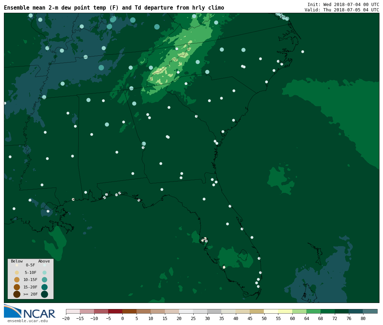Select the Below 5-10F legend circle
Viewport: 383px width, 325px height.
click(17, 272)
